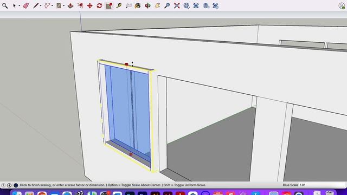The width and height of the screenshot is (347, 195).
Task: Select the Rectangle shapes tool
Action: click(x=59, y=6)
